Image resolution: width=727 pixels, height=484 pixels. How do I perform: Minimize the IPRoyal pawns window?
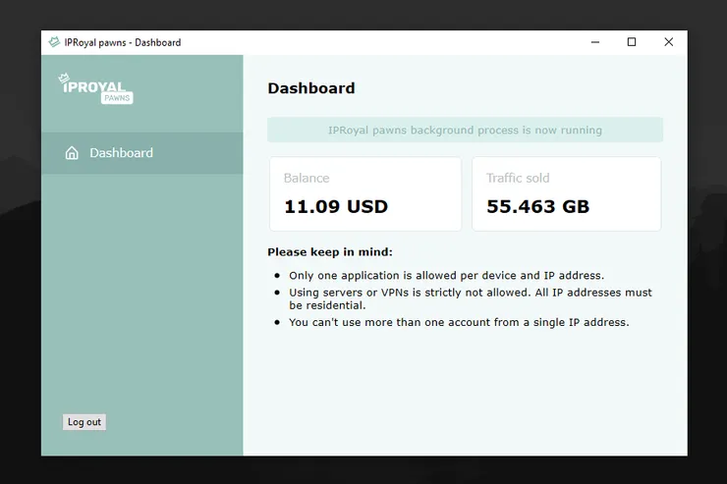tap(595, 42)
